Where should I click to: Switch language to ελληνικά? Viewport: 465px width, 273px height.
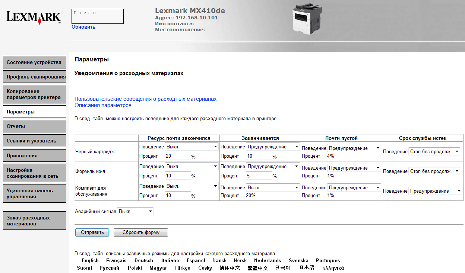(333, 268)
